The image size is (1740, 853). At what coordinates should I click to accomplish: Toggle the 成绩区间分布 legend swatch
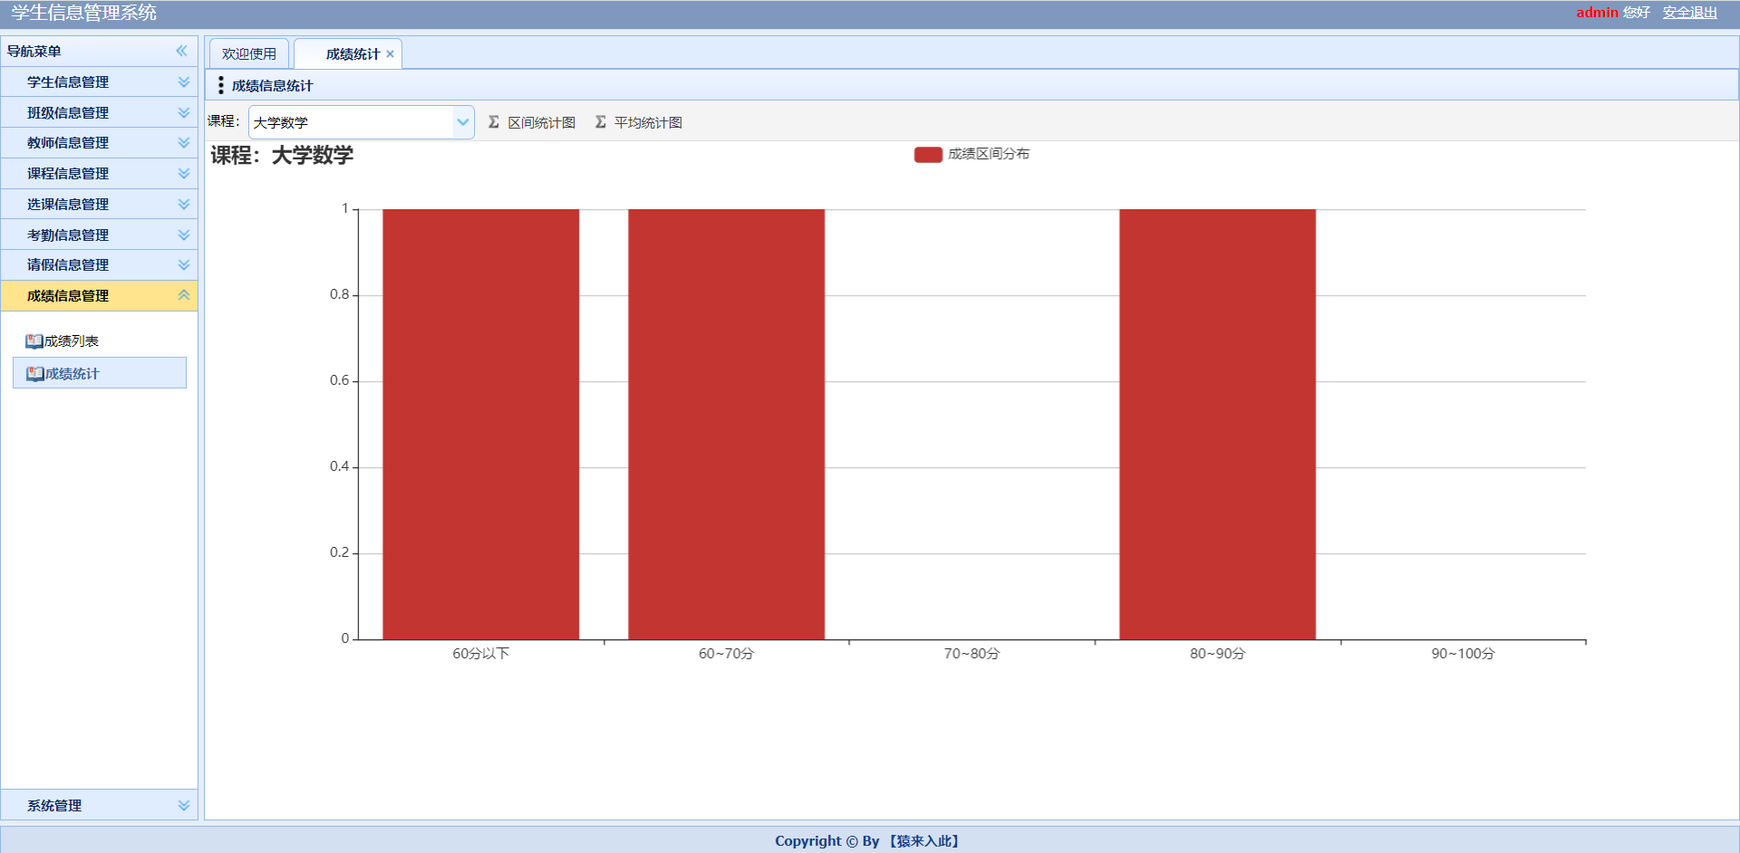[928, 155]
